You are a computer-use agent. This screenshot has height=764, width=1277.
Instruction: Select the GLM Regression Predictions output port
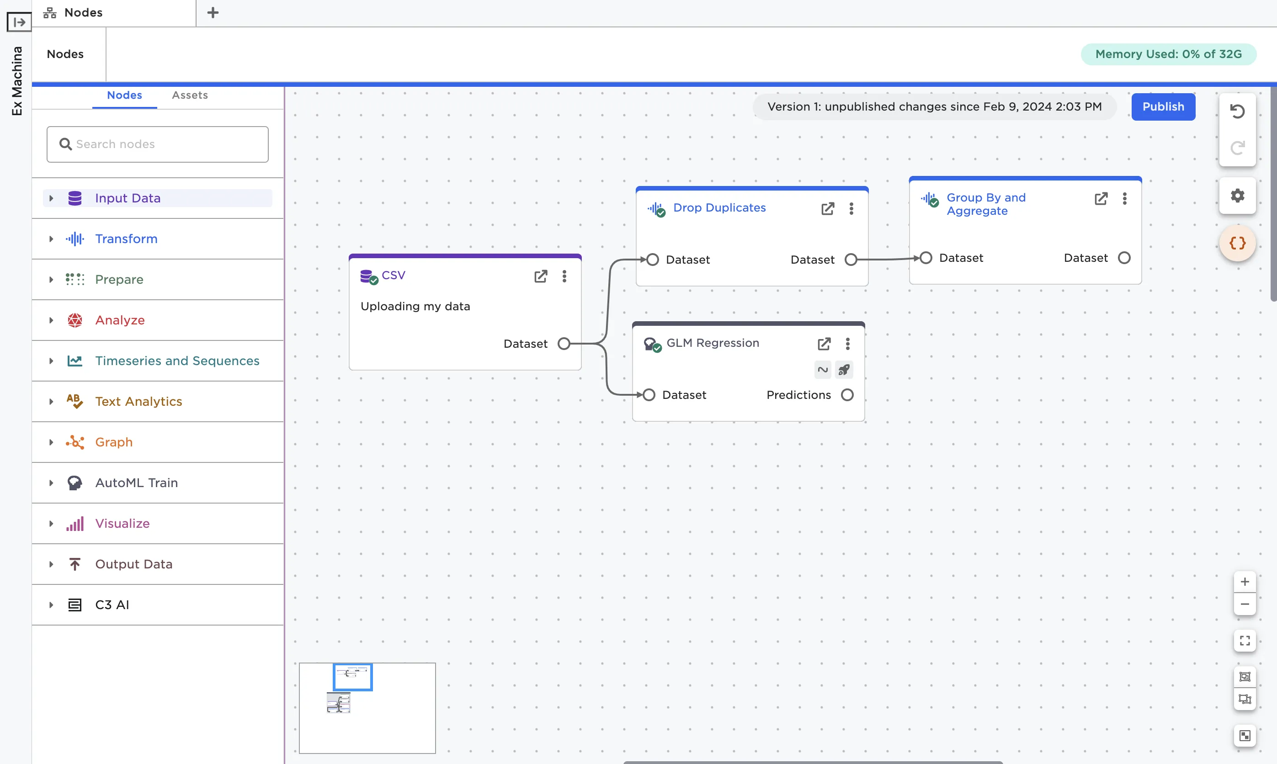tap(847, 395)
